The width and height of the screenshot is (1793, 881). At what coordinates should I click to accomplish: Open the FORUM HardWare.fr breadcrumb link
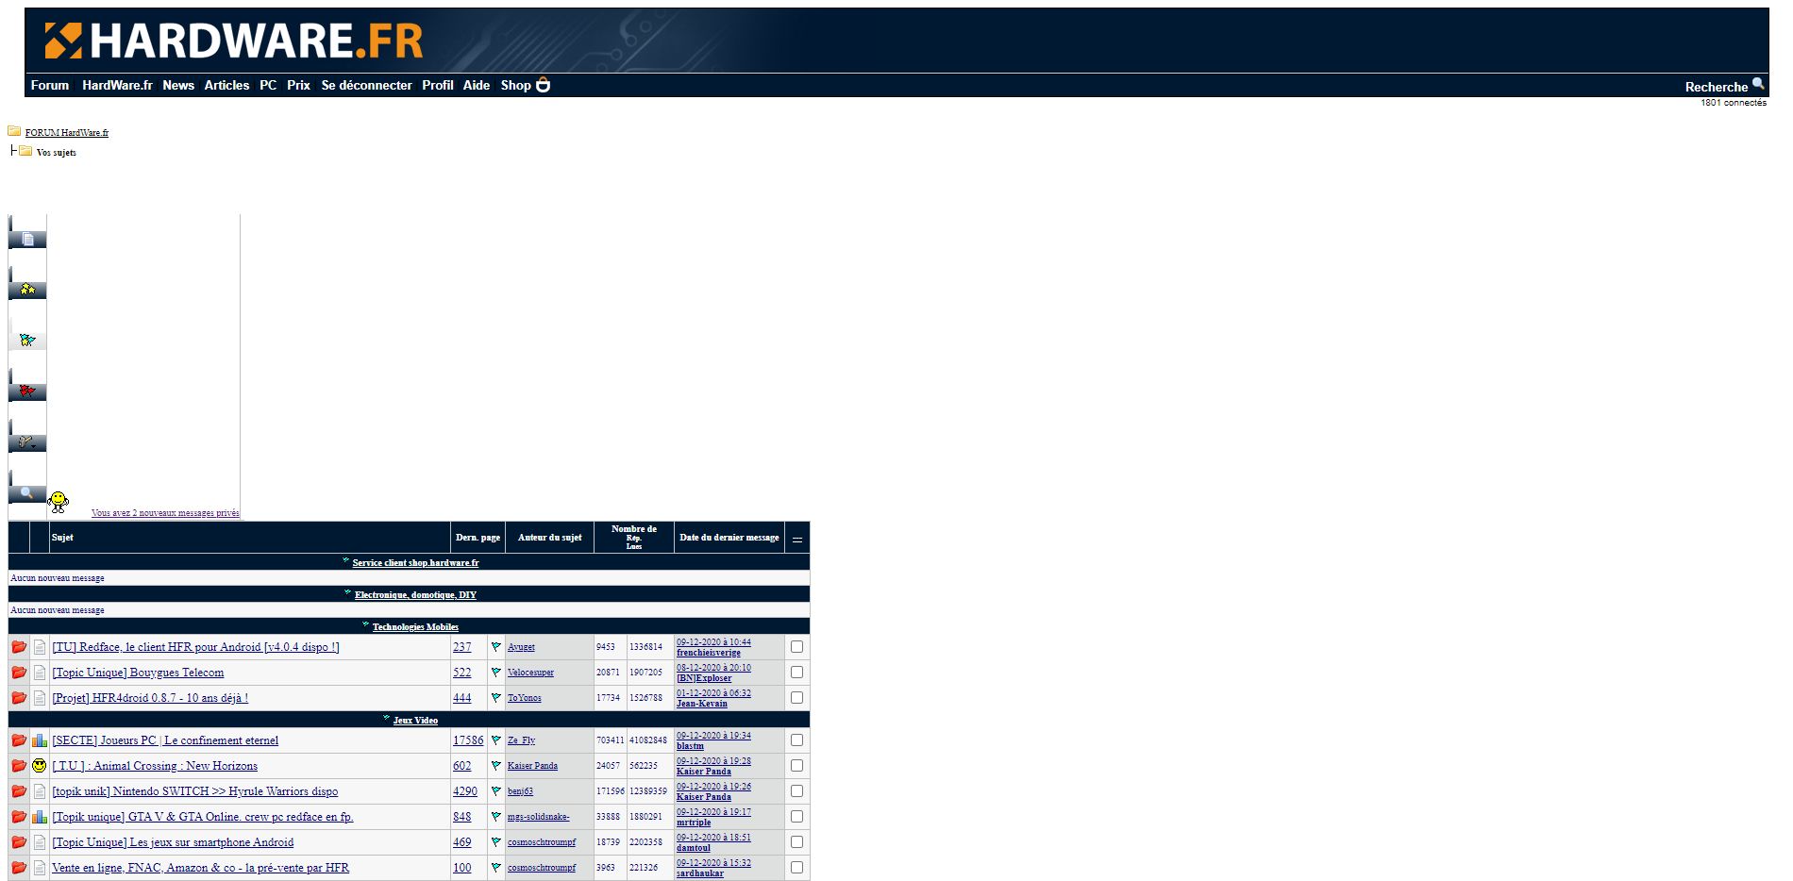(x=67, y=133)
